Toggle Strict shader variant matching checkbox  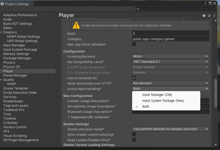tap(134, 134)
